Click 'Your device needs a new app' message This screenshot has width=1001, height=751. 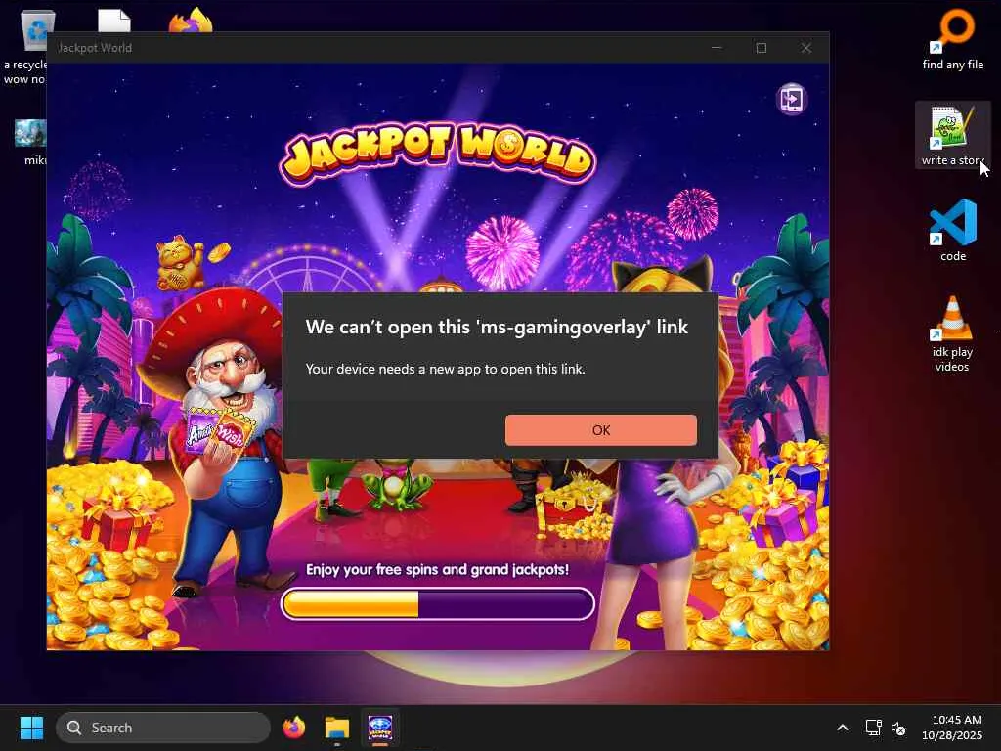point(445,369)
